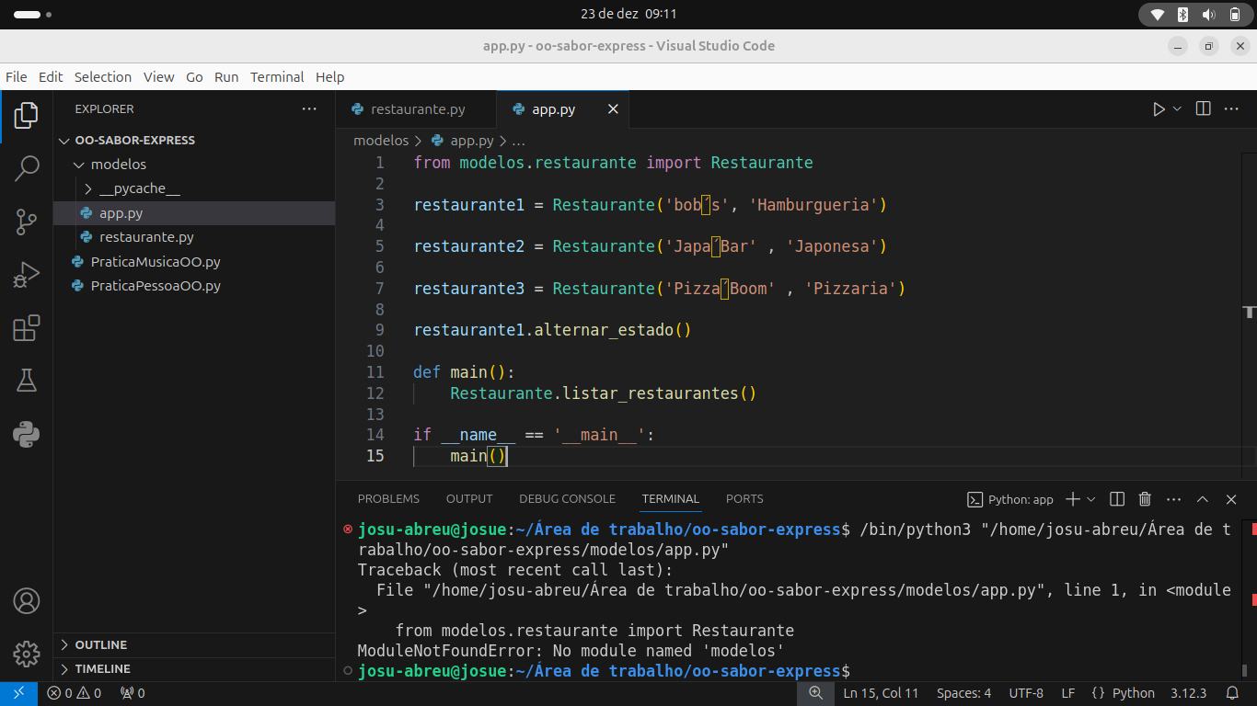1257x706 pixels.
Task: Maximize the panel size with chevron up
Action: tap(1202, 499)
